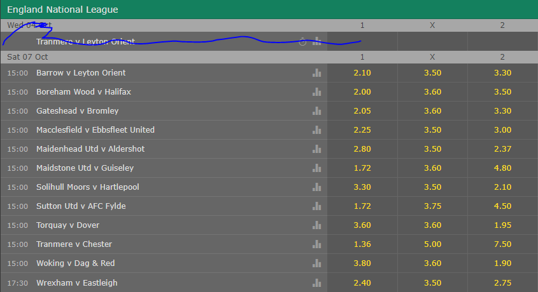Open stats icon for Solihull Moors v Hartlepool
The image size is (538, 292).
316,187
